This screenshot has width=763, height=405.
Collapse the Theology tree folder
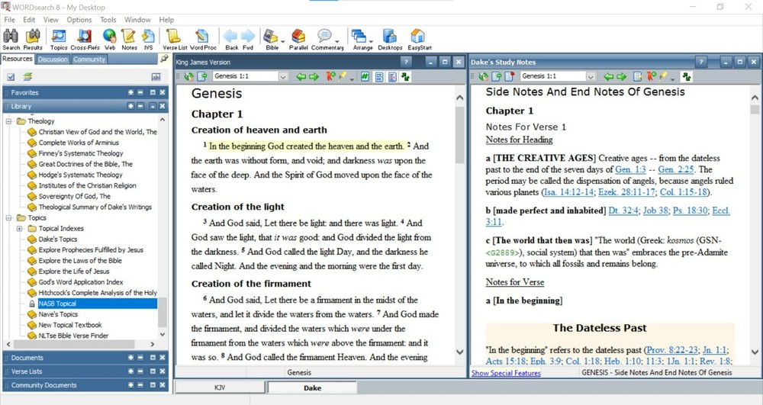[x=8, y=121]
